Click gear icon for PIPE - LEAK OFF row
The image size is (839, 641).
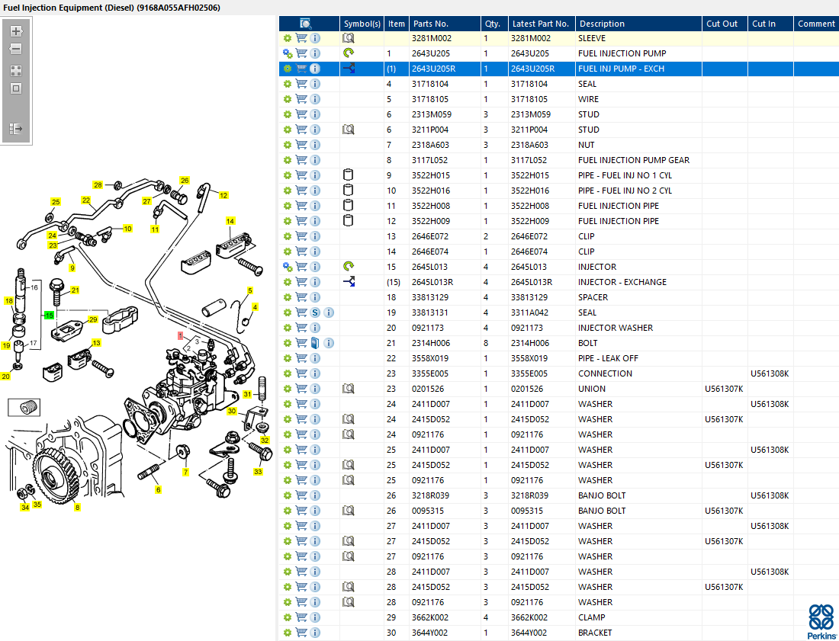(x=288, y=358)
